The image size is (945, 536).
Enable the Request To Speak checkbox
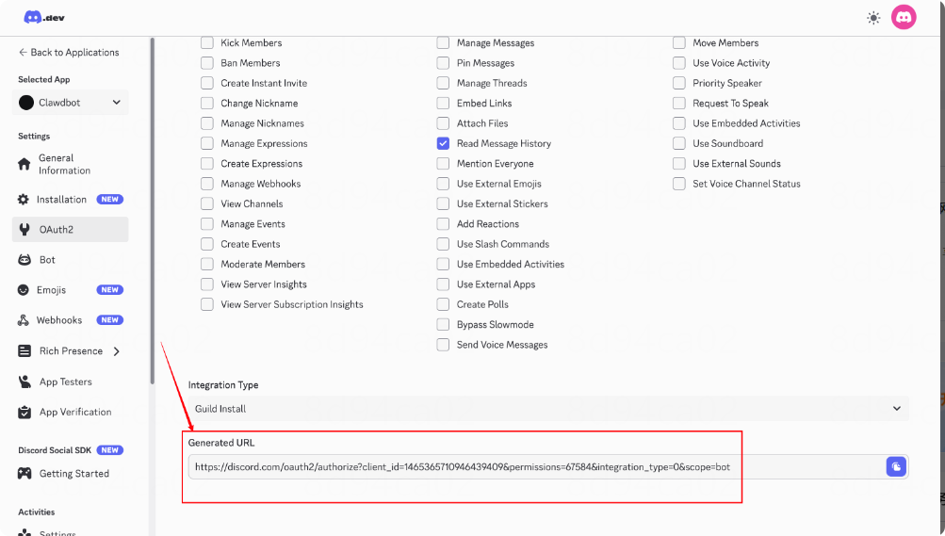point(679,103)
